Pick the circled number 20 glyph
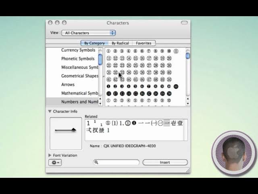Screen dimensions: 258x194 click(x=169, y=59)
